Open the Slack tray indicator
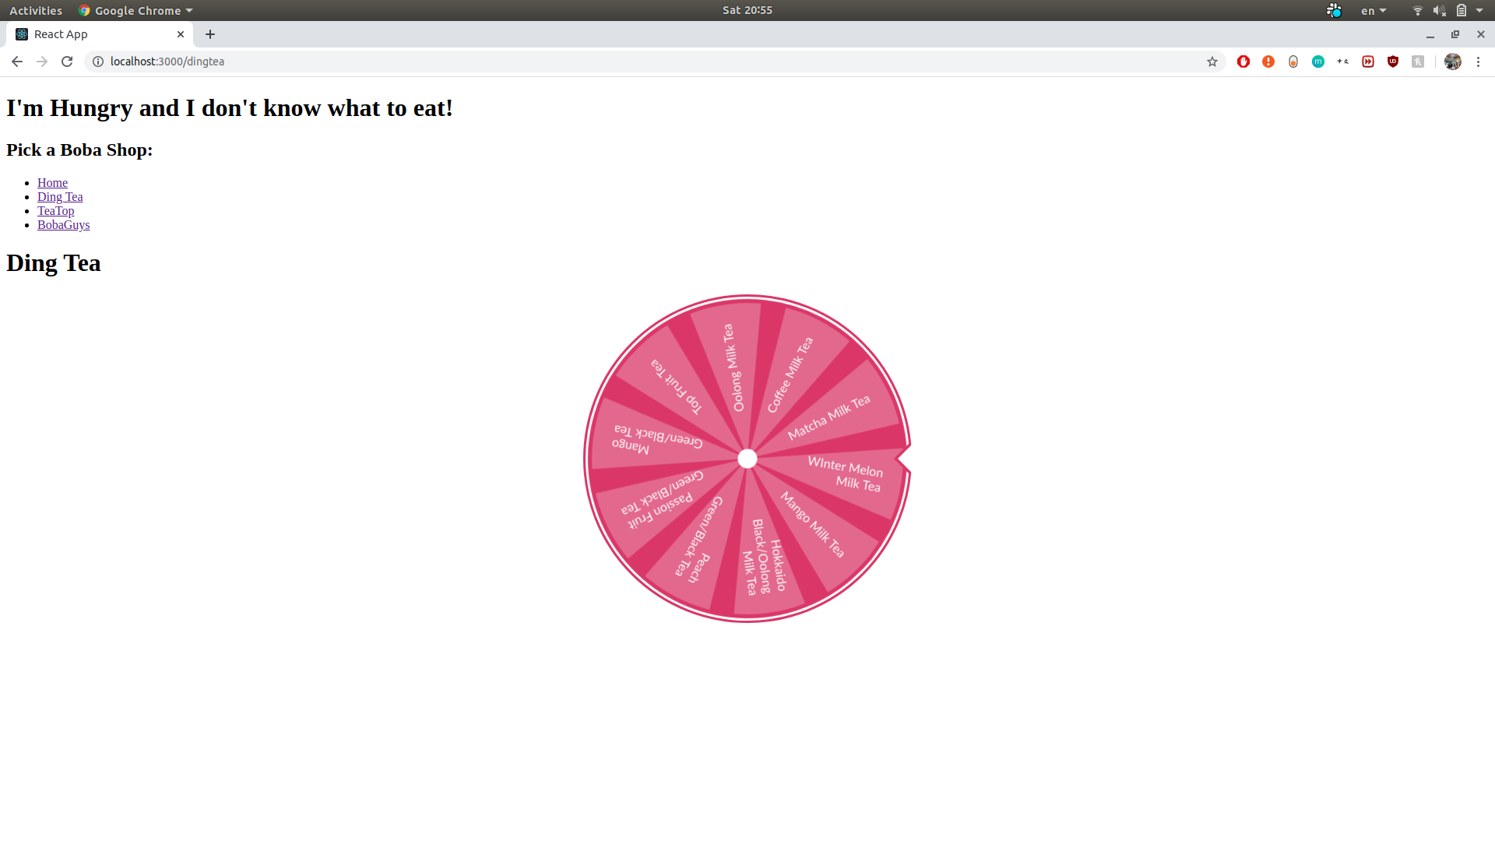1495x841 pixels. point(1334,10)
